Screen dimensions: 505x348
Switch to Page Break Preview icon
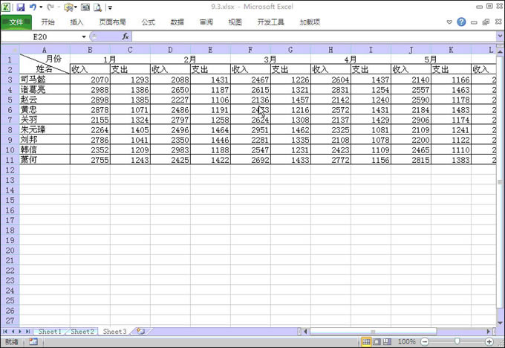click(388, 341)
